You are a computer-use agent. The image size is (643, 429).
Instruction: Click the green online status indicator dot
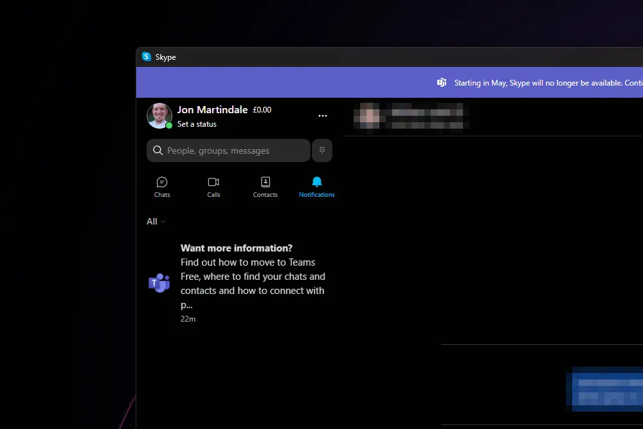click(x=167, y=124)
